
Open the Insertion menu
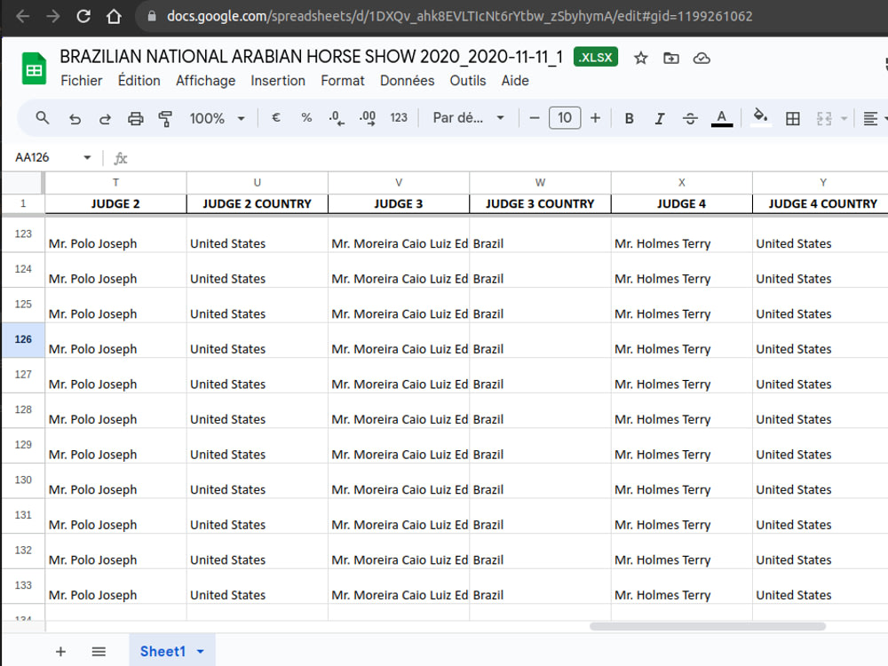278,81
